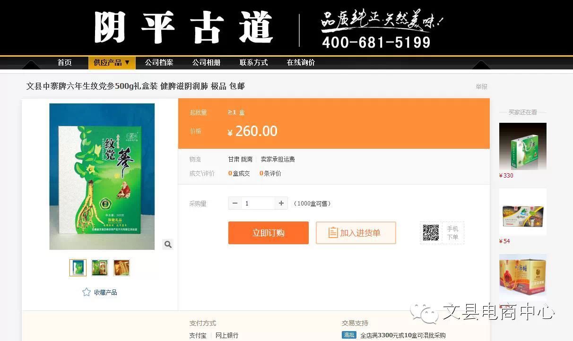Open the ¥330 recommended product image

click(x=523, y=146)
